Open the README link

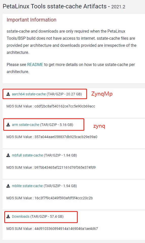pyautogui.click(x=35, y=64)
